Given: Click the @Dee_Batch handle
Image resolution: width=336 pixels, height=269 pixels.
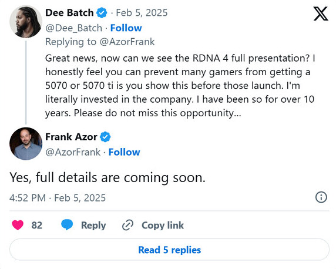Looking at the screenshot, I should pyautogui.click(x=73, y=28).
